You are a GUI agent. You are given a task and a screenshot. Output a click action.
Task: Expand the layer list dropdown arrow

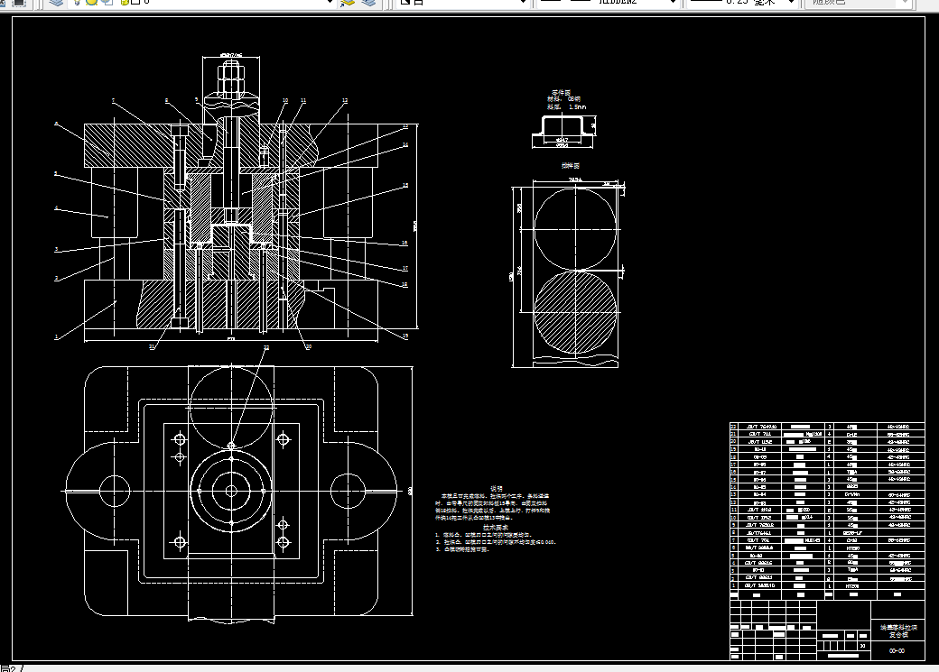pos(329,3)
